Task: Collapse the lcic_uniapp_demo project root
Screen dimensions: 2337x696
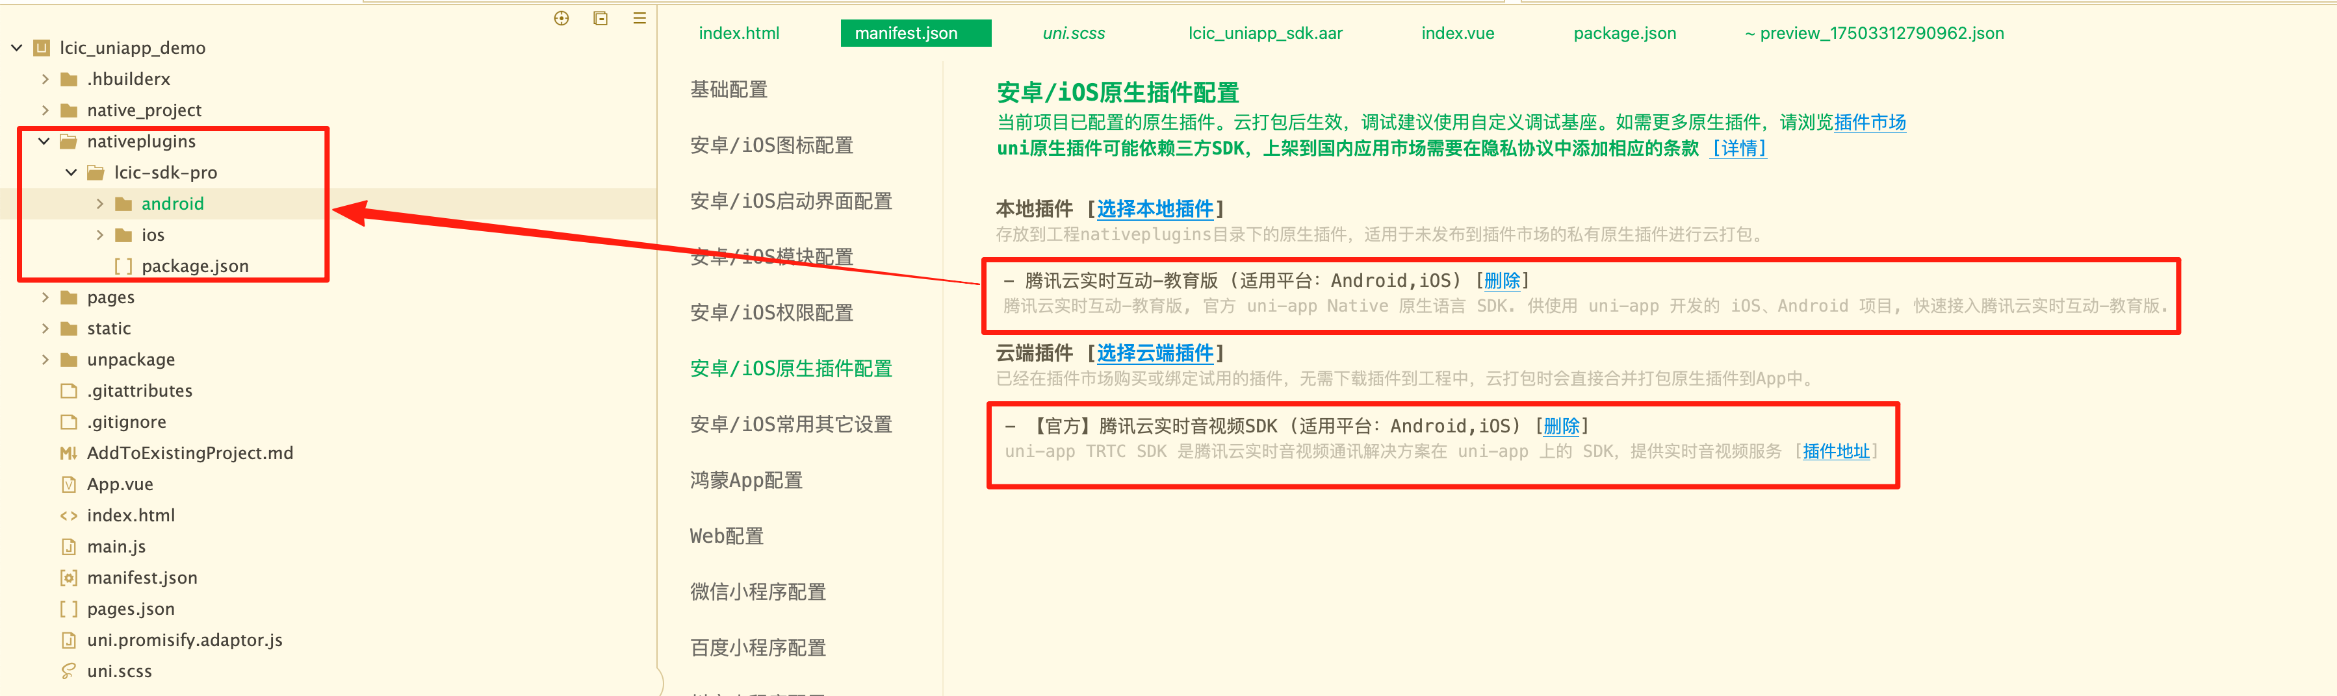Action: [x=18, y=48]
